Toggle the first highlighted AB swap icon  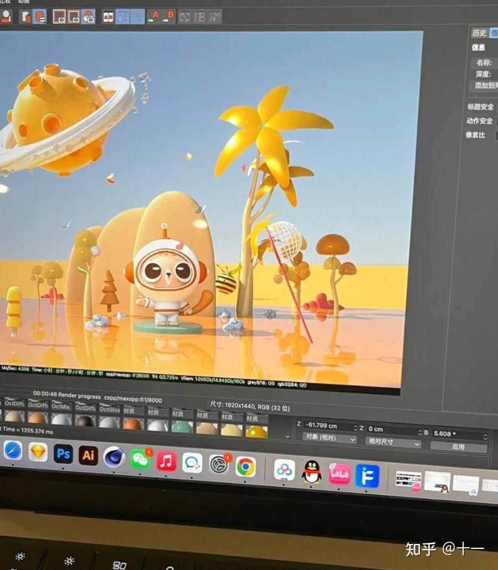(123, 17)
